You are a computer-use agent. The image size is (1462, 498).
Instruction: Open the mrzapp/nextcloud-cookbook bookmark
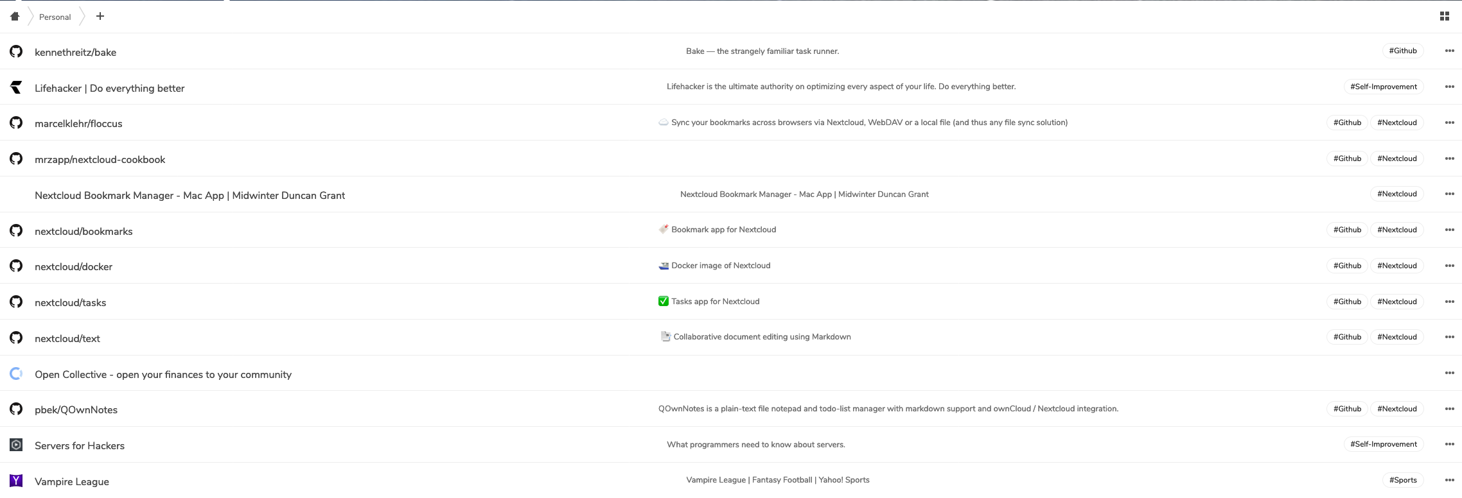(x=100, y=160)
